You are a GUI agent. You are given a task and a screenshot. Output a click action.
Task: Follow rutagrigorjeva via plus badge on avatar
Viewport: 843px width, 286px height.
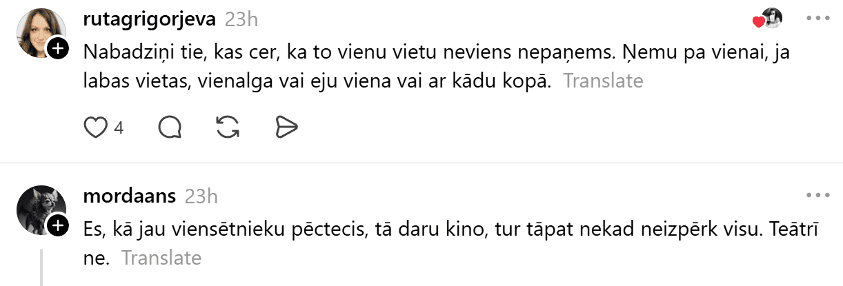pos(58,48)
